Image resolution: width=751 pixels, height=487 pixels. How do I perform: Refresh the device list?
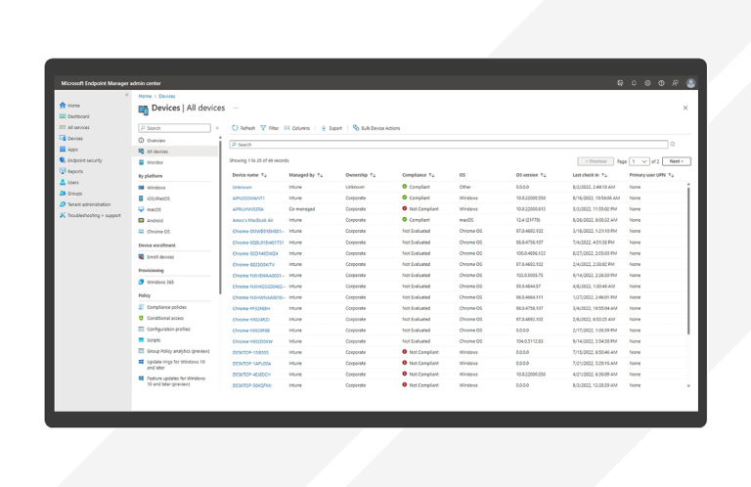[x=243, y=128]
